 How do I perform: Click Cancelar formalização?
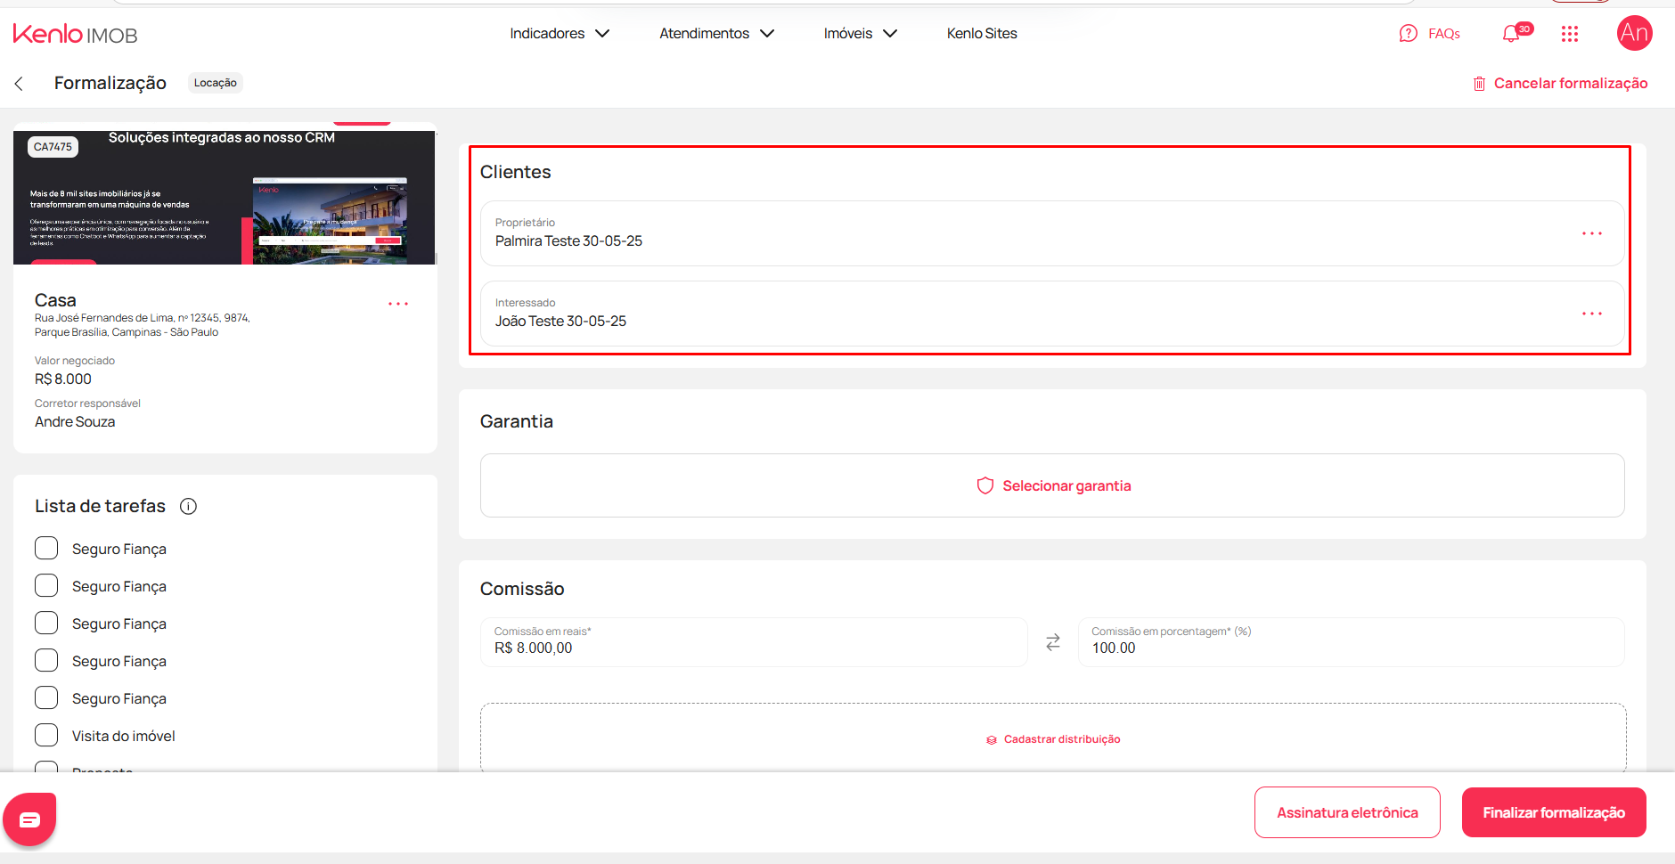pos(1571,84)
